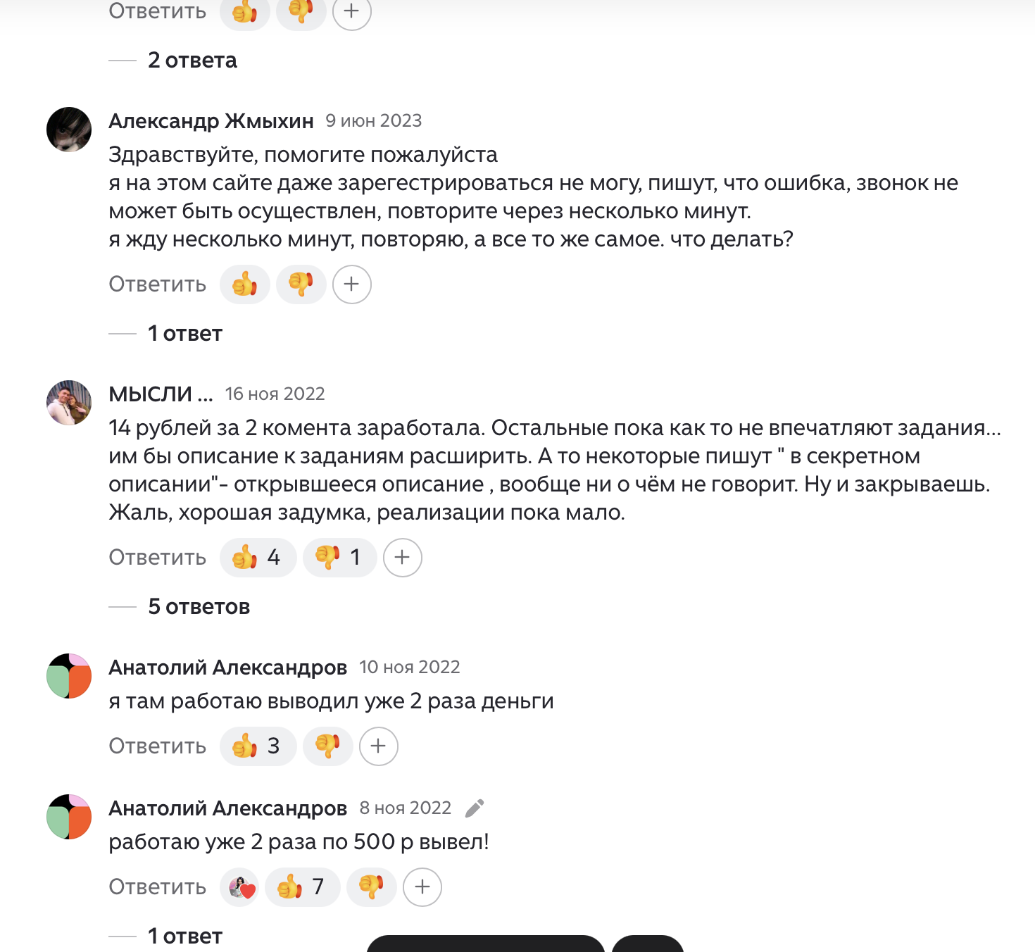Open add-reaction plus icon on Жмыхин's comment
This screenshot has width=1035, height=952.
point(351,284)
